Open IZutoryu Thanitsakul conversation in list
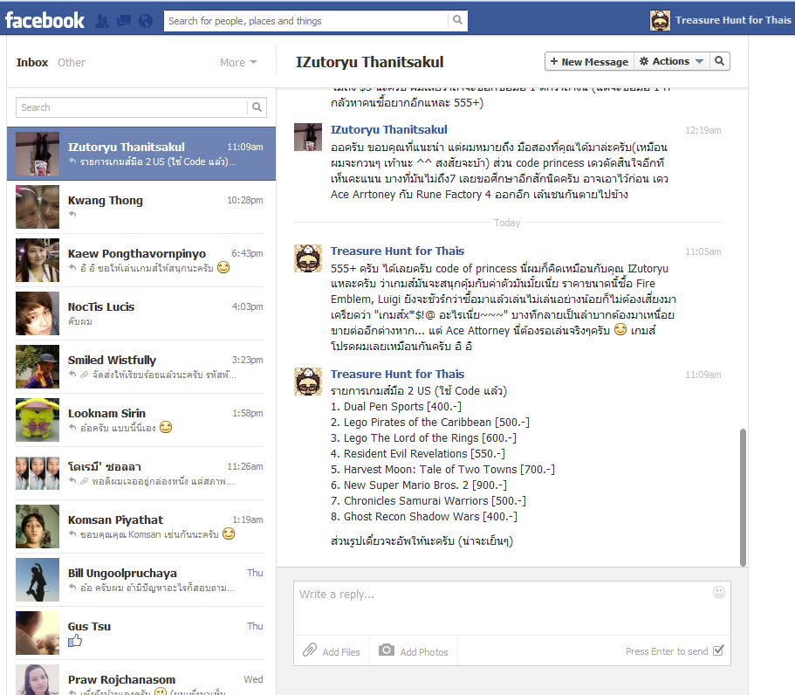The height and width of the screenshot is (695, 795). point(141,154)
